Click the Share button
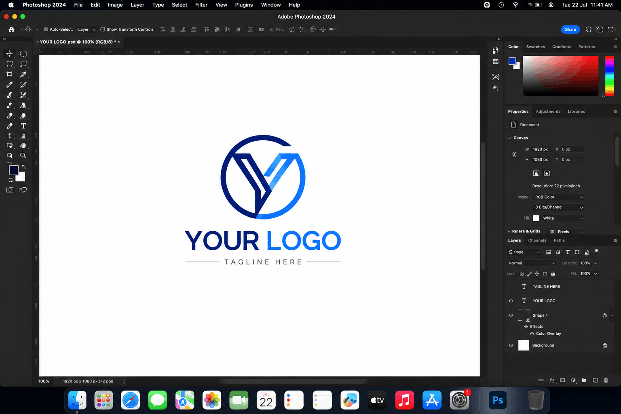The height and width of the screenshot is (414, 621). [x=570, y=30]
